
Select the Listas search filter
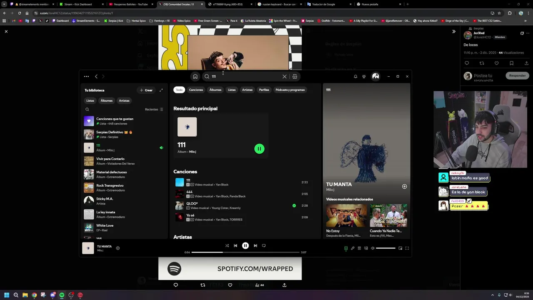[232, 90]
